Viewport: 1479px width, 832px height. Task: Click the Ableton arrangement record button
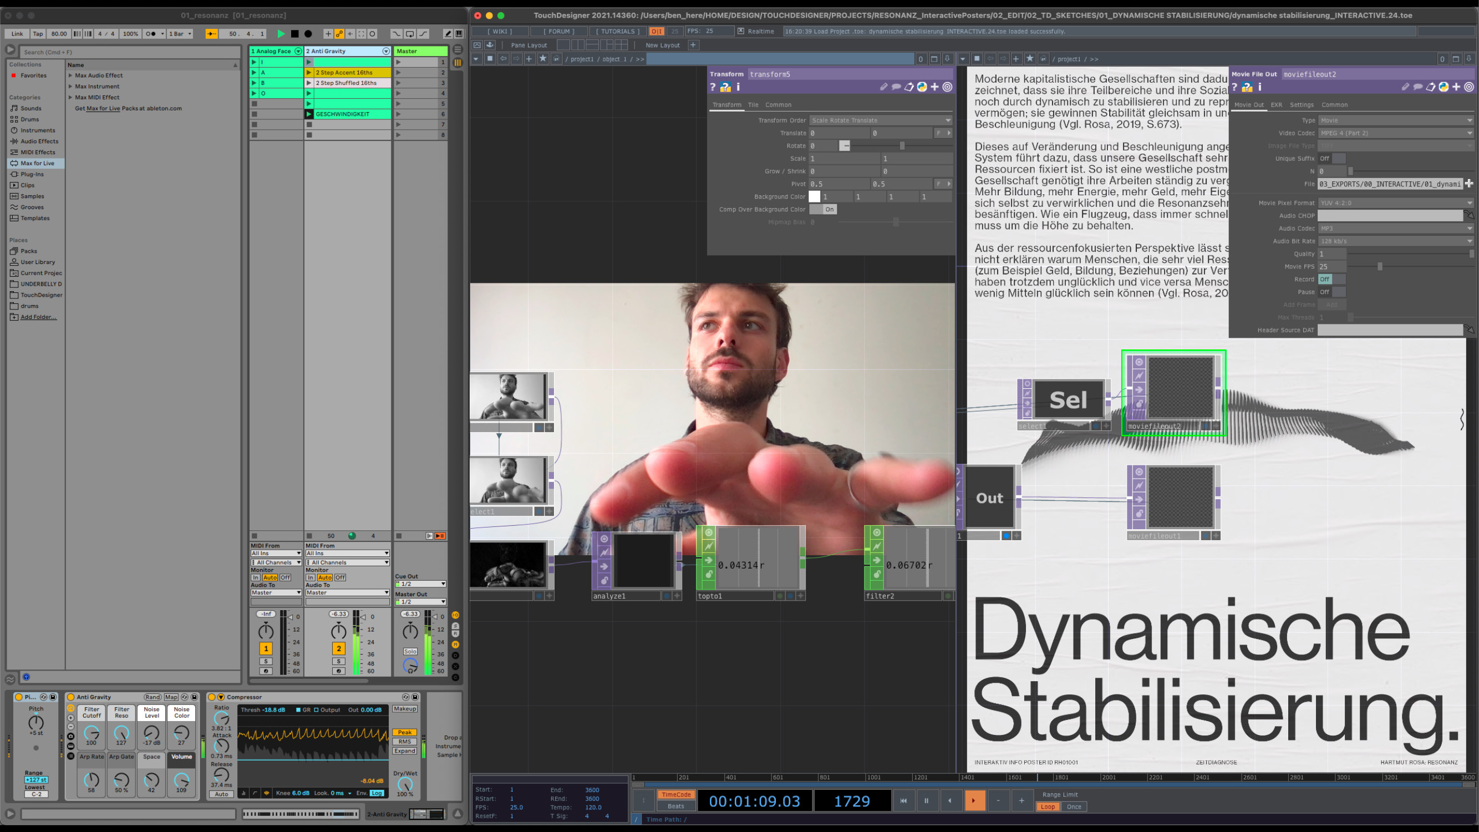308,34
